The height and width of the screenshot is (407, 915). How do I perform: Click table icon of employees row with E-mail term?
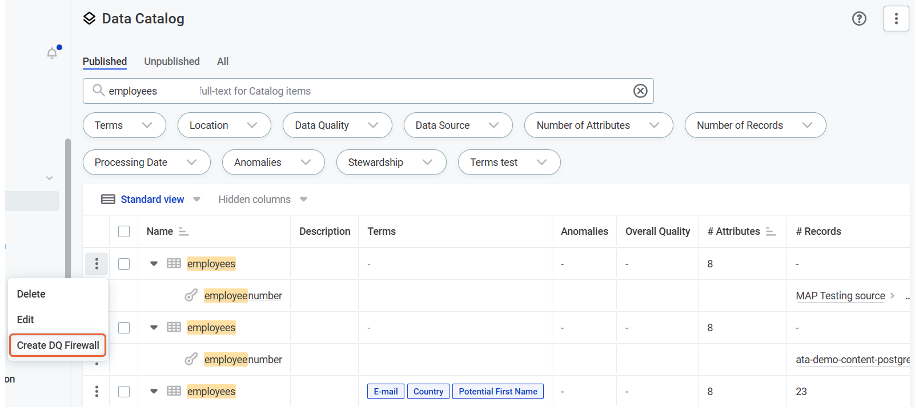(174, 392)
